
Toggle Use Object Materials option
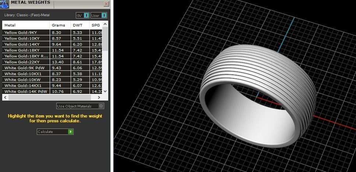pyautogui.click(x=80, y=106)
